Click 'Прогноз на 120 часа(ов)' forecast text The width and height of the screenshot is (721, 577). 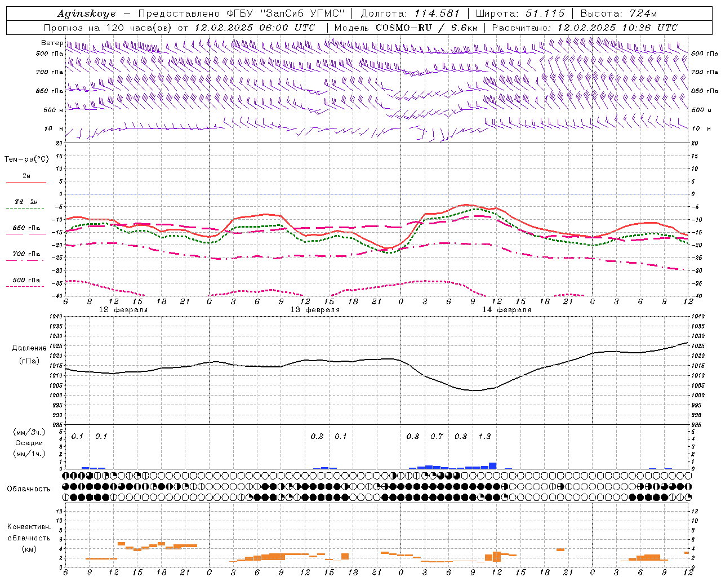pos(109,28)
